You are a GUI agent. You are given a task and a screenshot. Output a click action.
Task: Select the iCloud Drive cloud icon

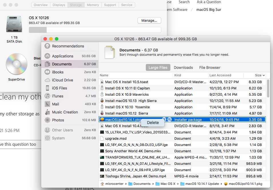47,80
